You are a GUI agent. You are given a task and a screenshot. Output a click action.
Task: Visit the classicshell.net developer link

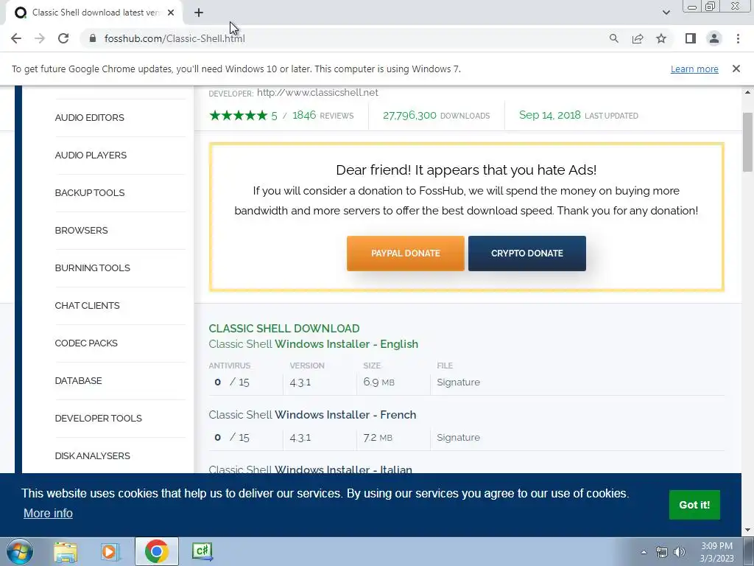pos(317,92)
